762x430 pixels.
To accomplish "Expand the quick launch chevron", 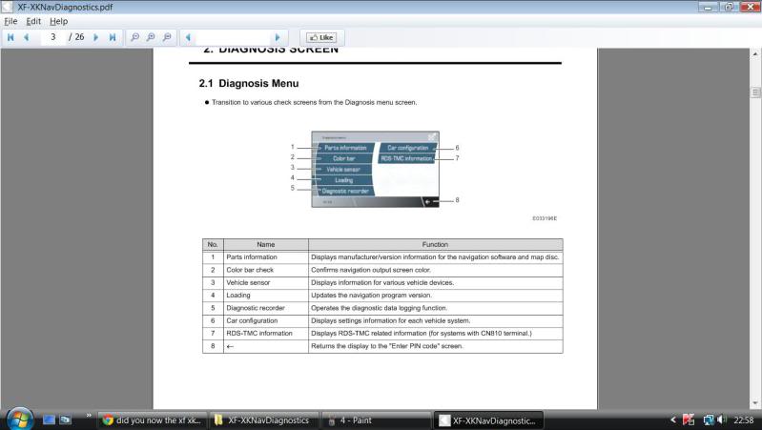I will pyautogui.click(x=89, y=416).
